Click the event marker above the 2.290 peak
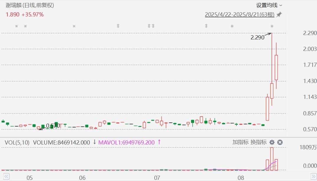Image resolution: width=317 pixels, height=181 pixels. 272,26
